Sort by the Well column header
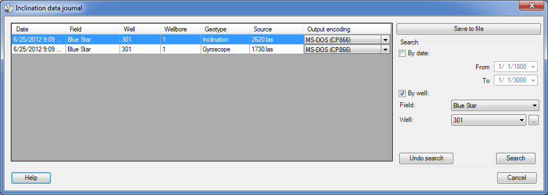Screen dimensions: 548x195 [140, 29]
